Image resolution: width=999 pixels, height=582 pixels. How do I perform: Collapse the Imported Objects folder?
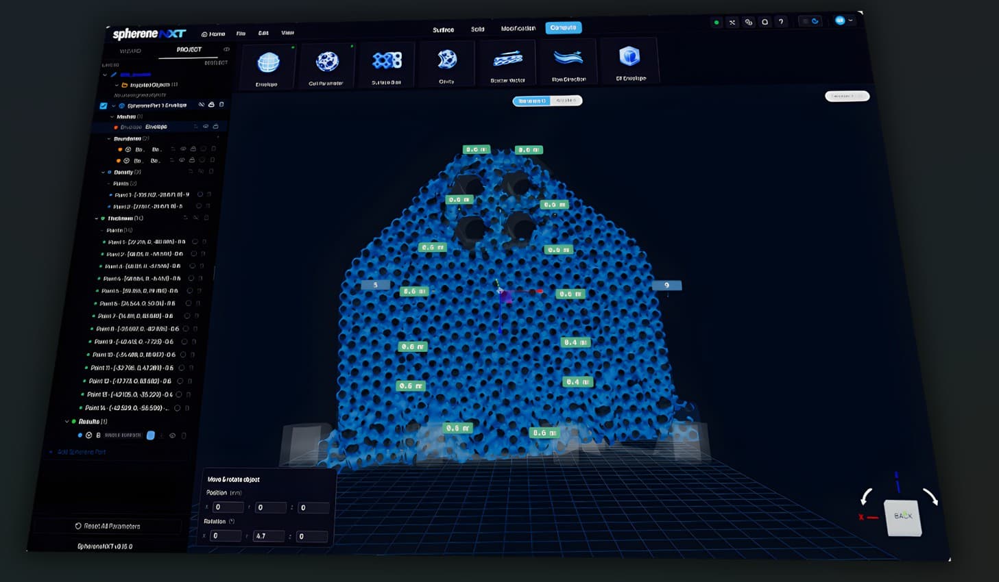click(x=117, y=85)
